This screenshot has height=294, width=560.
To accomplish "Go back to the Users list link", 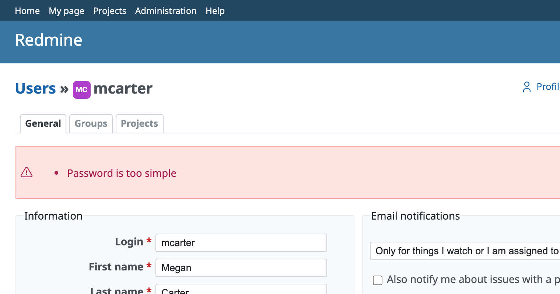I will click(x=35, y=88).
